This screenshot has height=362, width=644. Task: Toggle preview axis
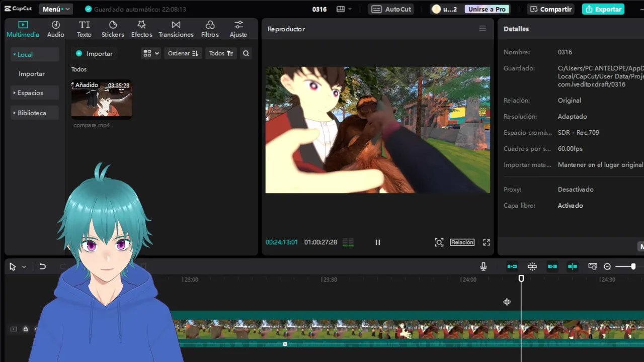point(573,266)
